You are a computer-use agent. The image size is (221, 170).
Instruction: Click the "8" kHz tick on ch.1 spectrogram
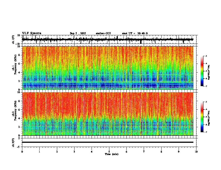pos(20,55)
